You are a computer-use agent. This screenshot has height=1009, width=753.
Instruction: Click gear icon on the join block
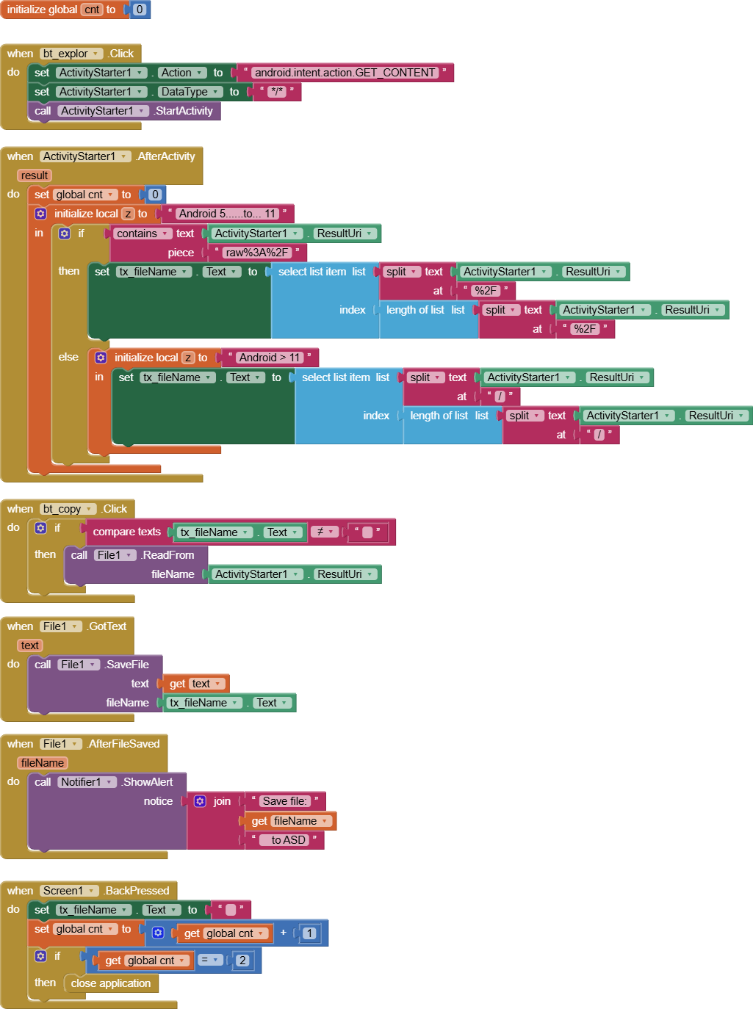pos(200,801)
